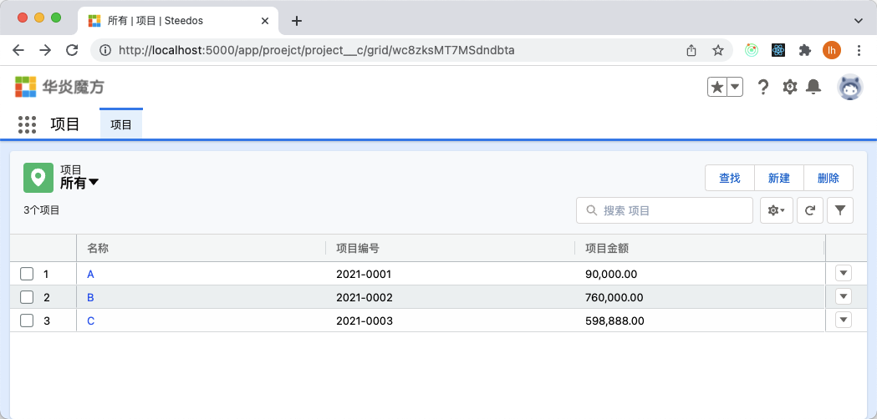Screen dimensions: 877x419
Task: Select the checkbox for row 1
Action: pyautogui.click(x=27, y=274)
